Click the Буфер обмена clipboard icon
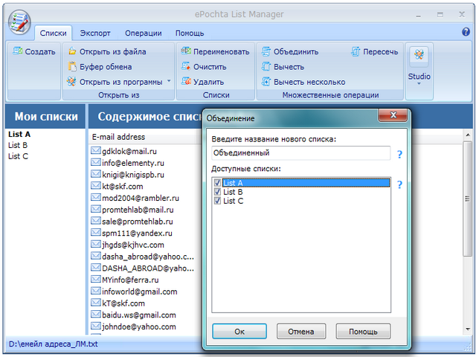The height and width of the screenshot is (357, 476). [72, 66]
